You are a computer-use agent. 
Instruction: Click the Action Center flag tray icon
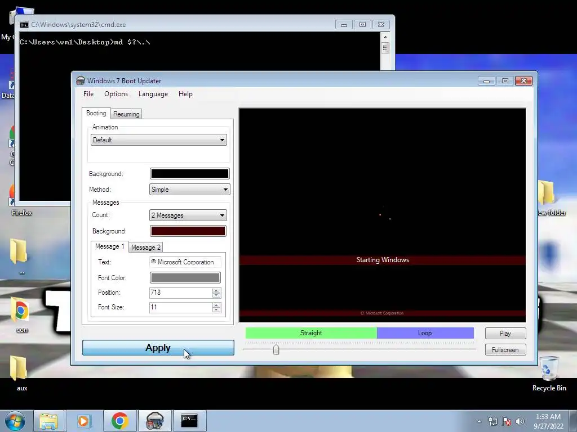507,421
